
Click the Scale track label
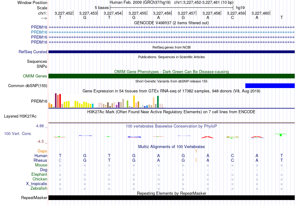[42, 8]
